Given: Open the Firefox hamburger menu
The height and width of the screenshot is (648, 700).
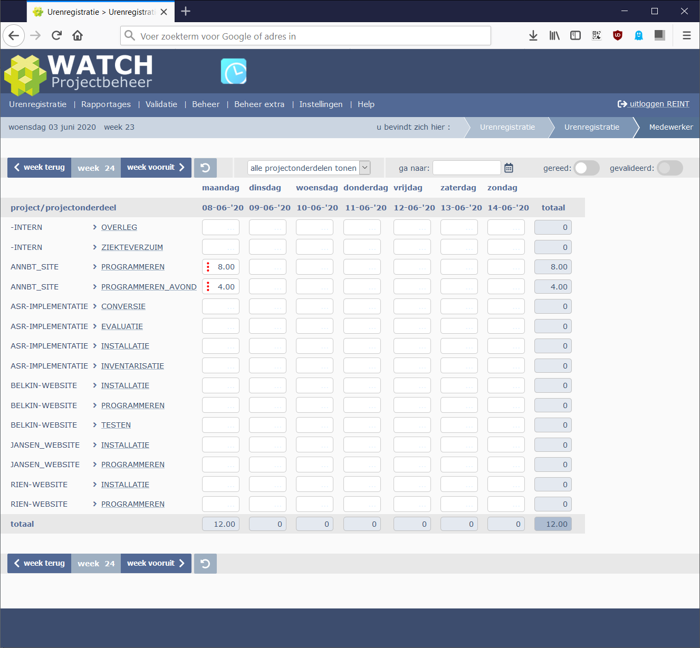Looking at the screenshot, I should [x=687, y=35].
